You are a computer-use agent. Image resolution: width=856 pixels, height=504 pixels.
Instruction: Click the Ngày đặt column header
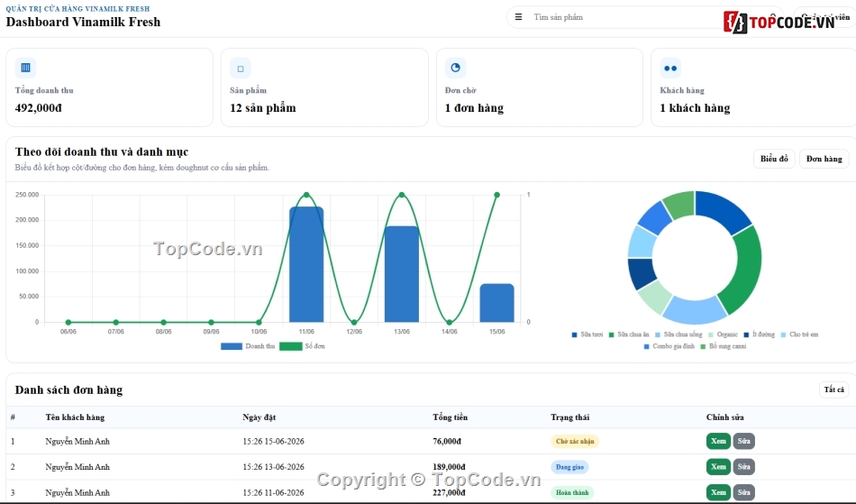[x=259, y=417]
